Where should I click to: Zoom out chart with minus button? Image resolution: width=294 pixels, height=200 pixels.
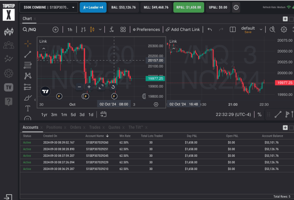click(79, 87)
